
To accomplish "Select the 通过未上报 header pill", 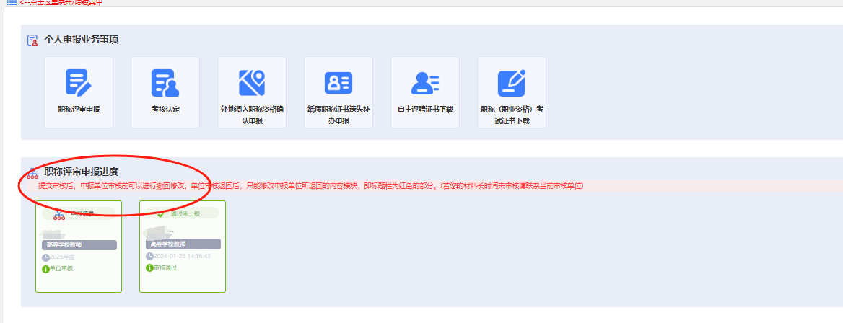I will tap(183, 213).
